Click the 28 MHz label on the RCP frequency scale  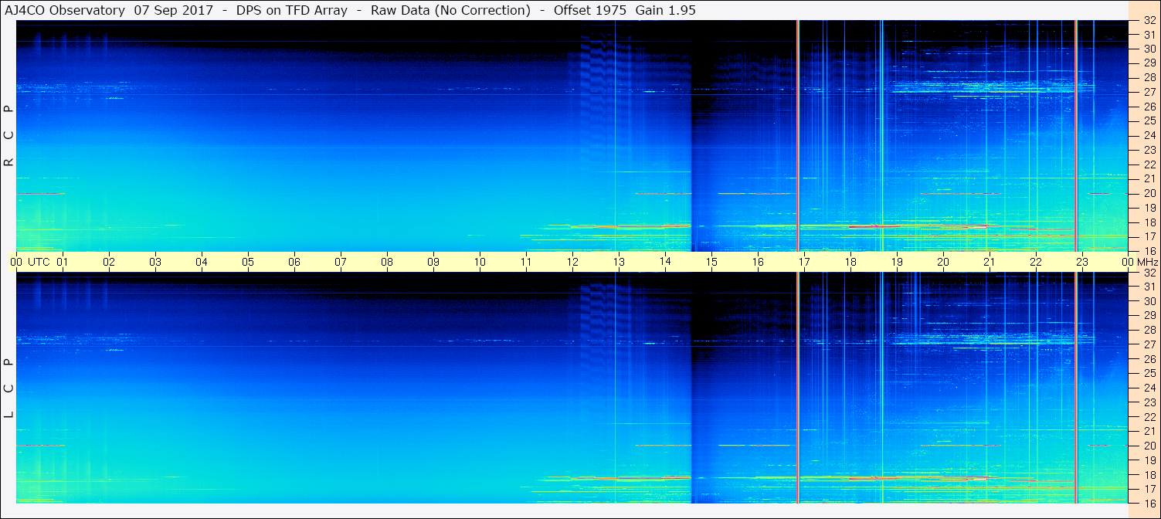(1149, 77)
